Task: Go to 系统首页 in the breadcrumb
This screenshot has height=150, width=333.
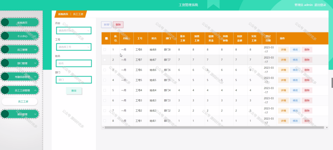Action: [x=63, y=14]
